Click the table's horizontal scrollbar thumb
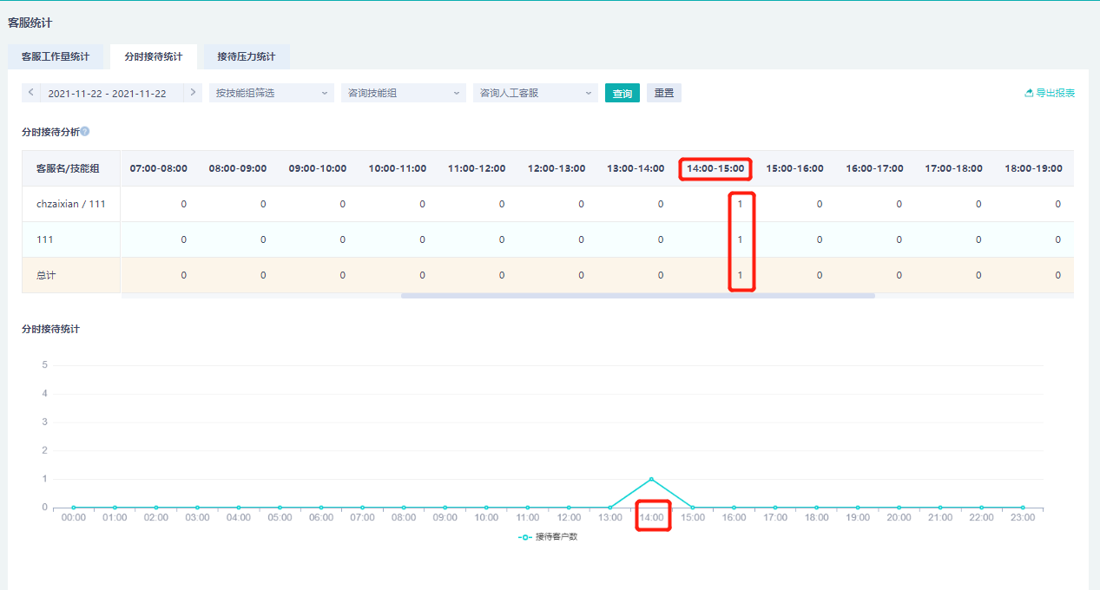 click(x=638, y=296)
